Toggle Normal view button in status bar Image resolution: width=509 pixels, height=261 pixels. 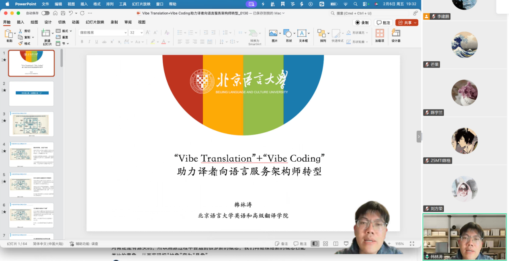pyautogui.click(x=315, y=244)
